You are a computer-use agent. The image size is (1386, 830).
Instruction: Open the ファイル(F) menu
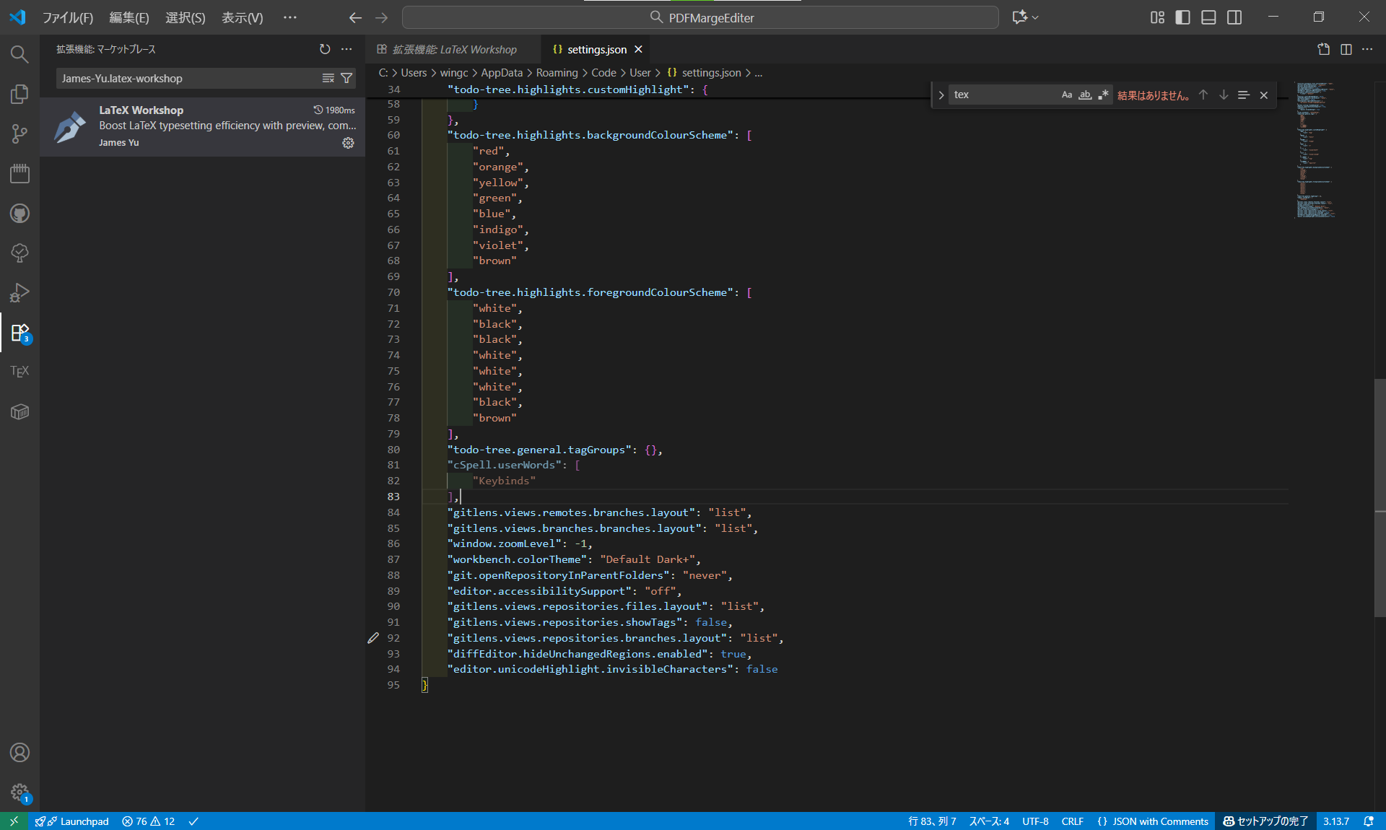tap(68, 17)
